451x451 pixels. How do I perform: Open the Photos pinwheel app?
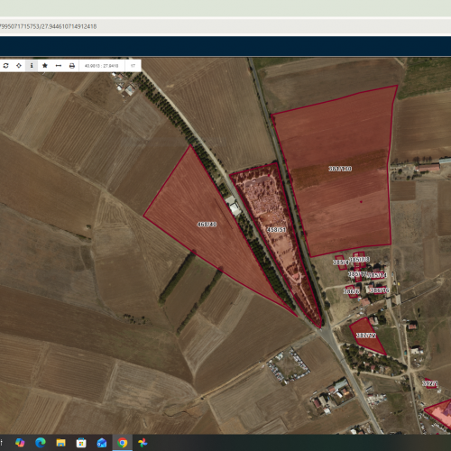143,443
